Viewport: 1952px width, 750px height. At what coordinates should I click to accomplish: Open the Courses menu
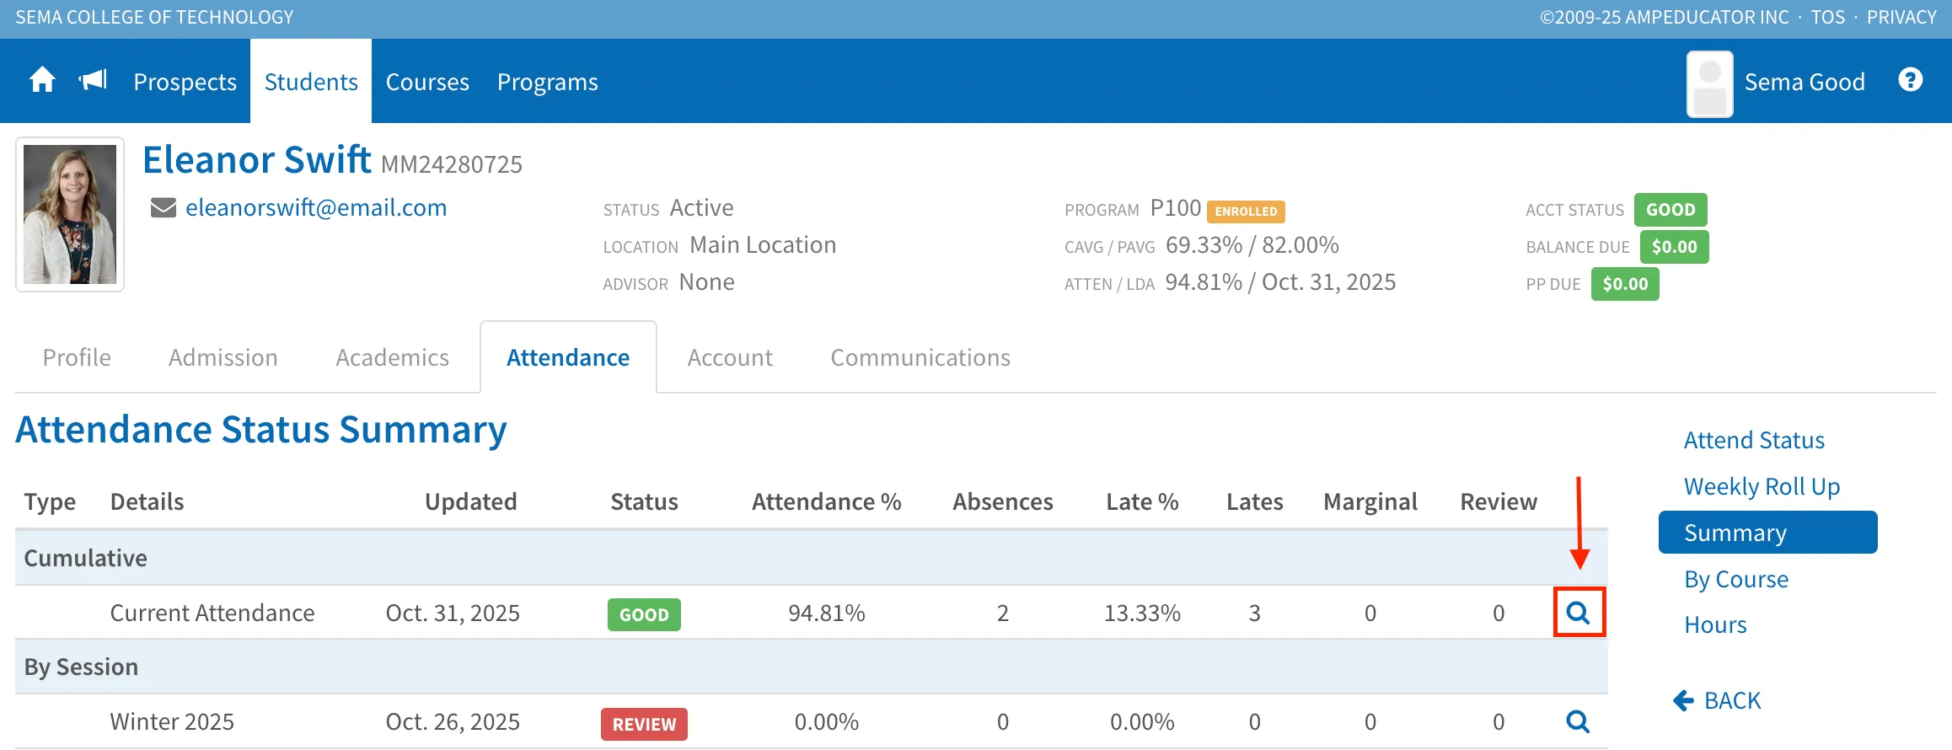tap(427, 82)
